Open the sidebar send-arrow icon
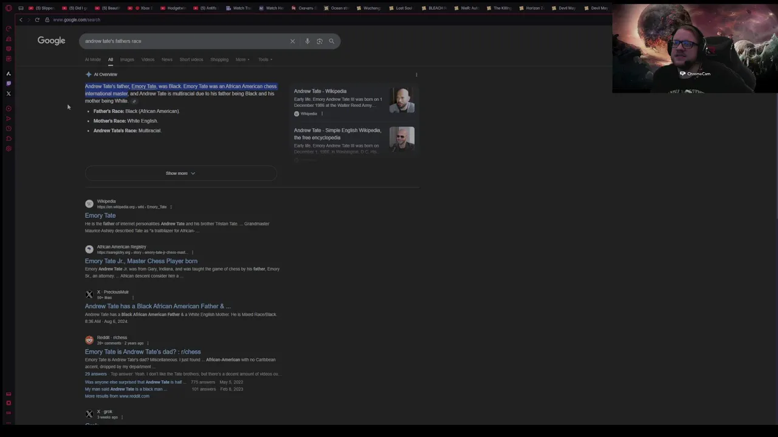The width and height of the screenshot is (778, 437). 9,118
